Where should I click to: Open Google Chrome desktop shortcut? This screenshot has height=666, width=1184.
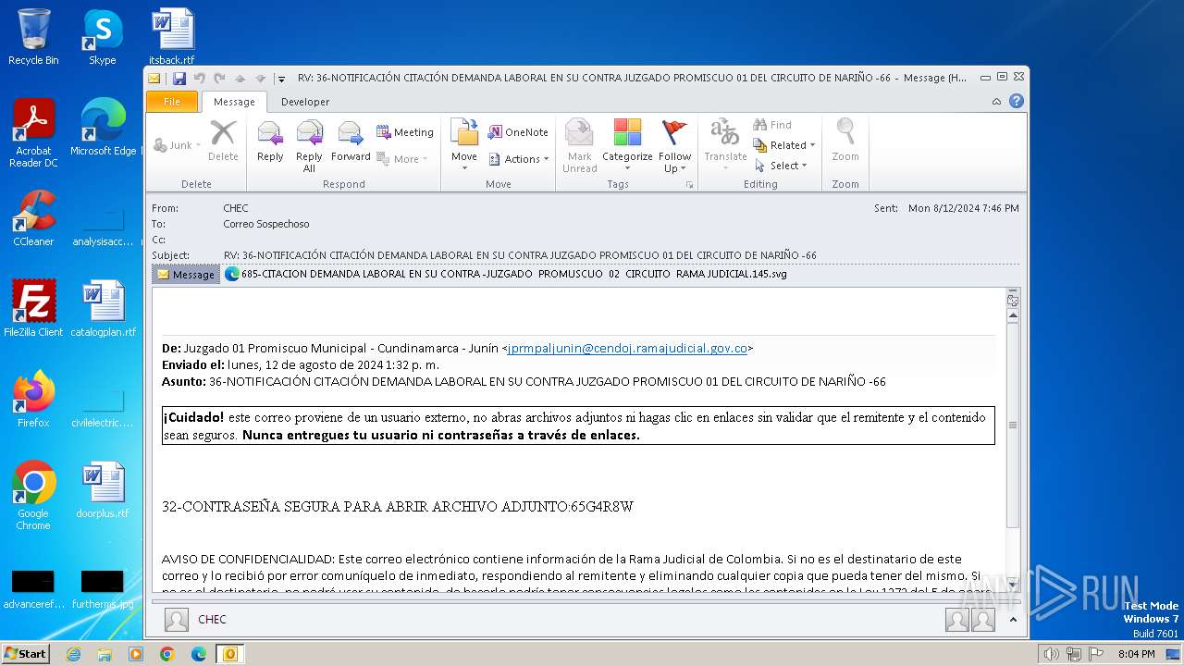coord(33,495)
